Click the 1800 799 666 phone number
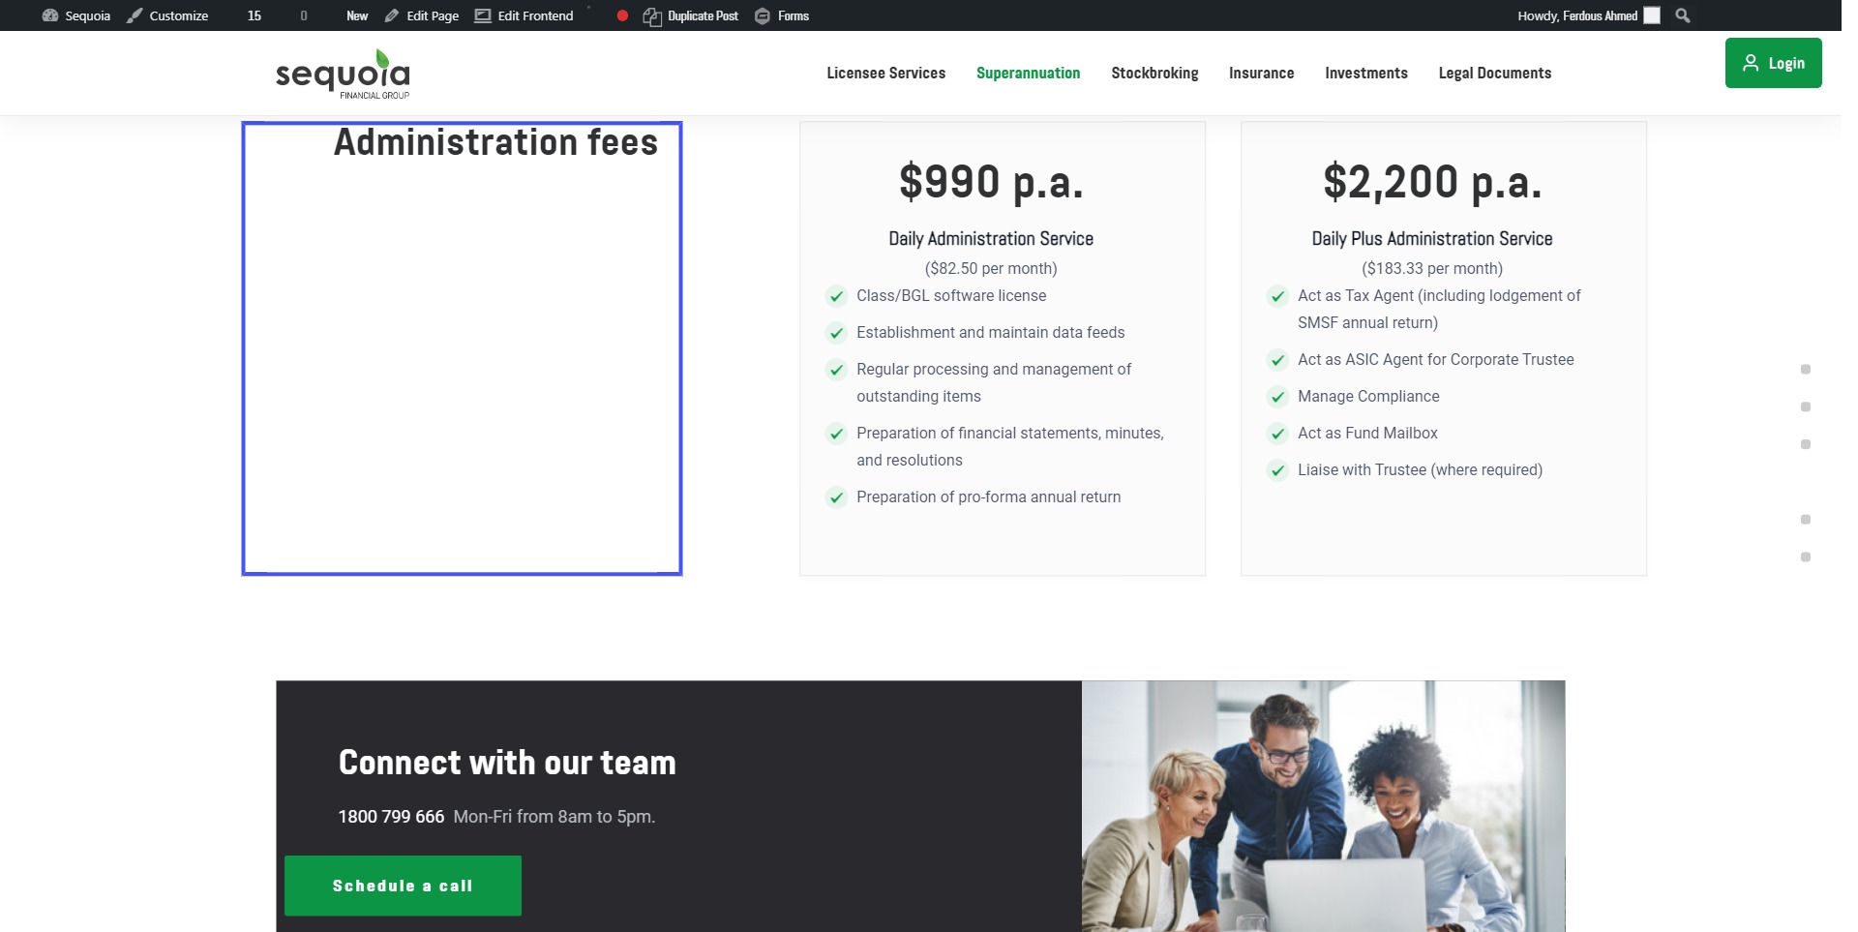The width and height of the screenshot is (1858, 932). 391,816
